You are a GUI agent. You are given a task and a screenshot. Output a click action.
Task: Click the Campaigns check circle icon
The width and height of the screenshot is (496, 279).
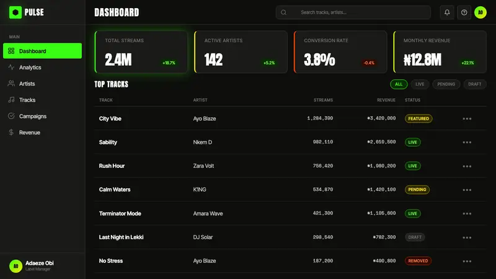point(11,116)
